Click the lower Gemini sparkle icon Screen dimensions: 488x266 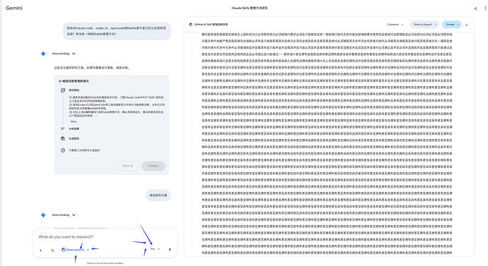(43, 214)
